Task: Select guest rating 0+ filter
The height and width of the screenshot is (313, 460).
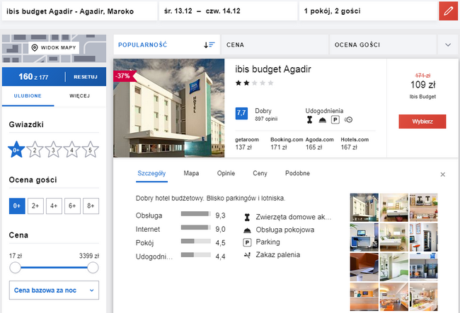Action: click(17, 206)
